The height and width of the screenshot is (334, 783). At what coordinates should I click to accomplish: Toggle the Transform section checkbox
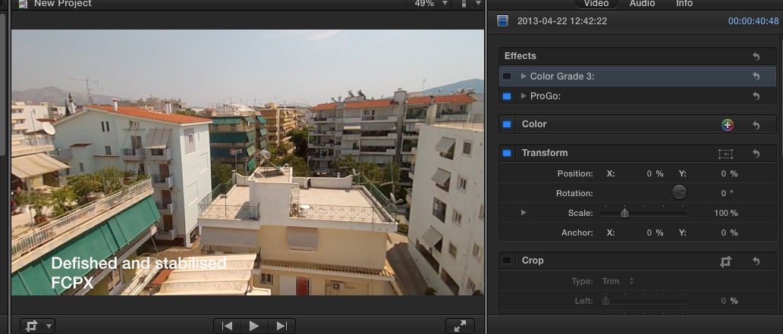[x=507, y=153]
